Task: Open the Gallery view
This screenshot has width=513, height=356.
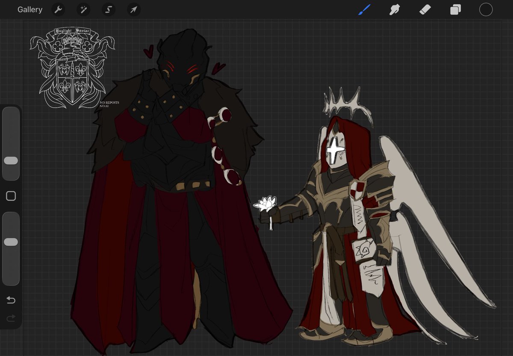Action: (x=30, y=9)
